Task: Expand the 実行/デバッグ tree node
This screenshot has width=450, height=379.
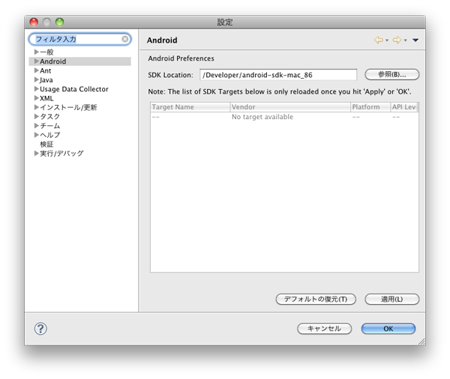Action: 37,153
